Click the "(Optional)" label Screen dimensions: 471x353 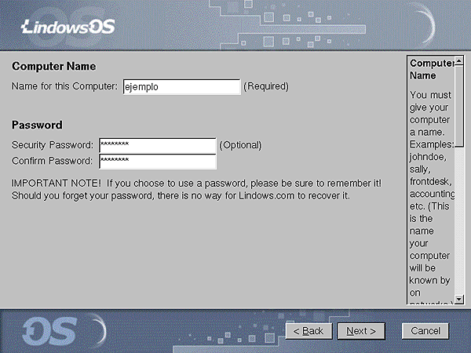tap(240, 145)
